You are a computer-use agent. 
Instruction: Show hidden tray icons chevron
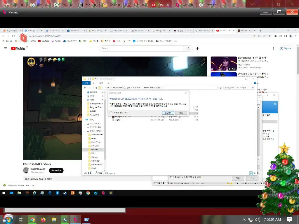pos(244,220)
